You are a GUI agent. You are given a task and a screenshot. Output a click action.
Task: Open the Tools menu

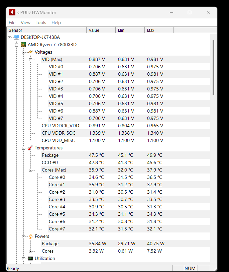pyautogui.click(x=41, y=22)
